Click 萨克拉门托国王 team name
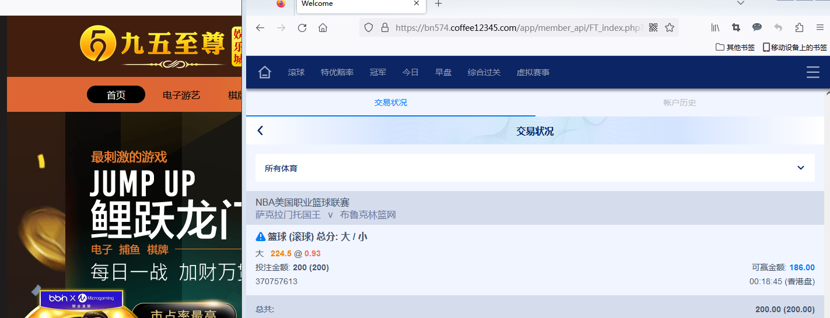Image resolution: width=830 pixels, height=318 pixels. point(288,215)
